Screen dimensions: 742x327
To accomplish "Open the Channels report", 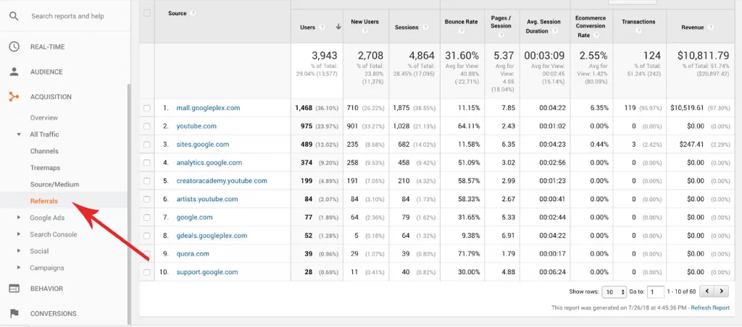I will [44, 151].
